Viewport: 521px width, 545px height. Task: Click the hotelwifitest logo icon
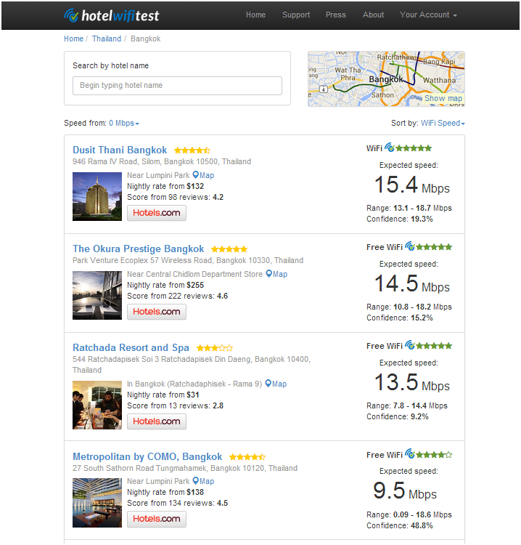pyautogui.click(x=72, y=15)
